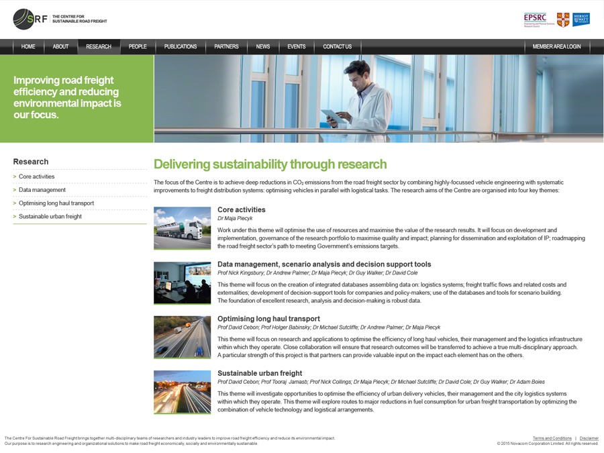Click the night light-trails thumbnail image

pos(182,392)
